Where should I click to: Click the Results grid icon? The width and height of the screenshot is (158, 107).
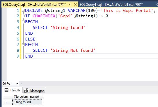pos(6,90)
